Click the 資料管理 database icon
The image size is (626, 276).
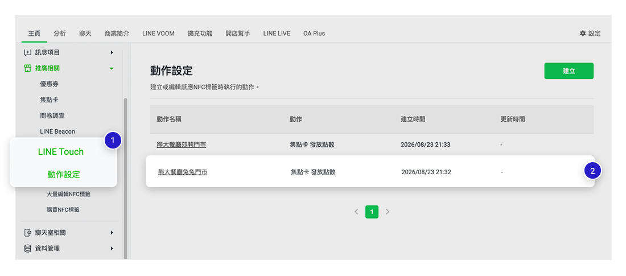coord(27,249)
